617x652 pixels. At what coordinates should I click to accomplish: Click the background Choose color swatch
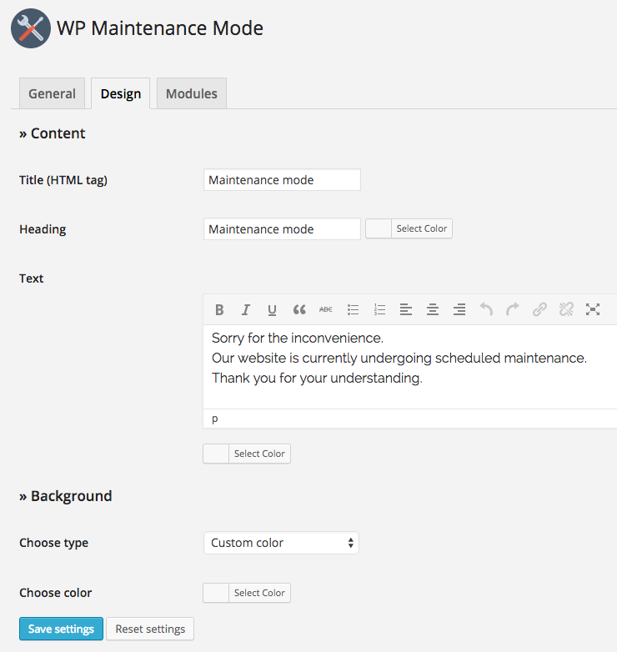coord(216,593)
